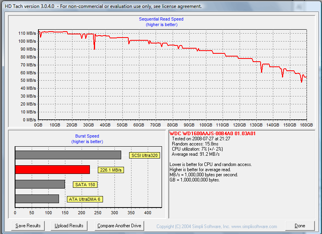322x234 pixels.
Task: Click the Done button
Action: coord(300,226)
